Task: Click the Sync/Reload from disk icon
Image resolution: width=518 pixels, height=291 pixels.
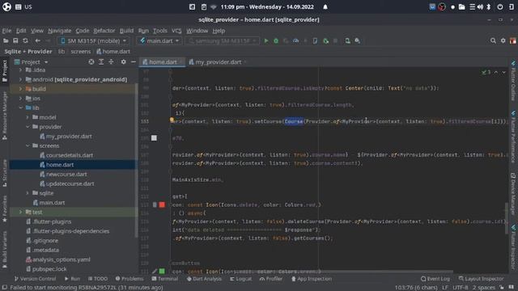Action: (x=25, y=41)
